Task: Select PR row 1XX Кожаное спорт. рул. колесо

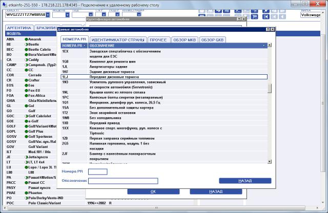Action: click(x=164, y=131)
